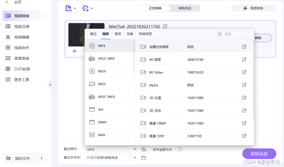The image size is (284, 167).
Task: Select the WMV format
Action: (x=110, y=122)
